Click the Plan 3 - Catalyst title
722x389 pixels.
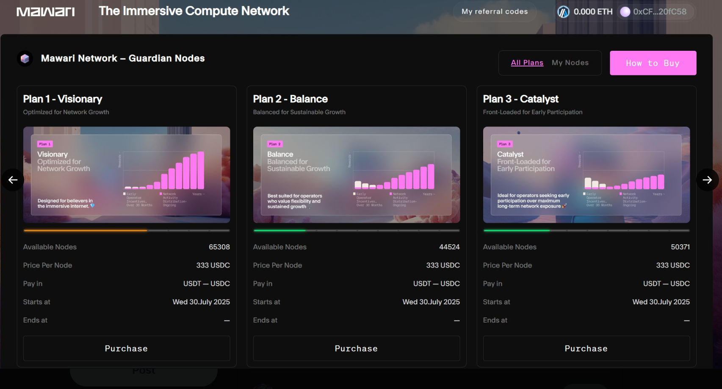[521, 99]
